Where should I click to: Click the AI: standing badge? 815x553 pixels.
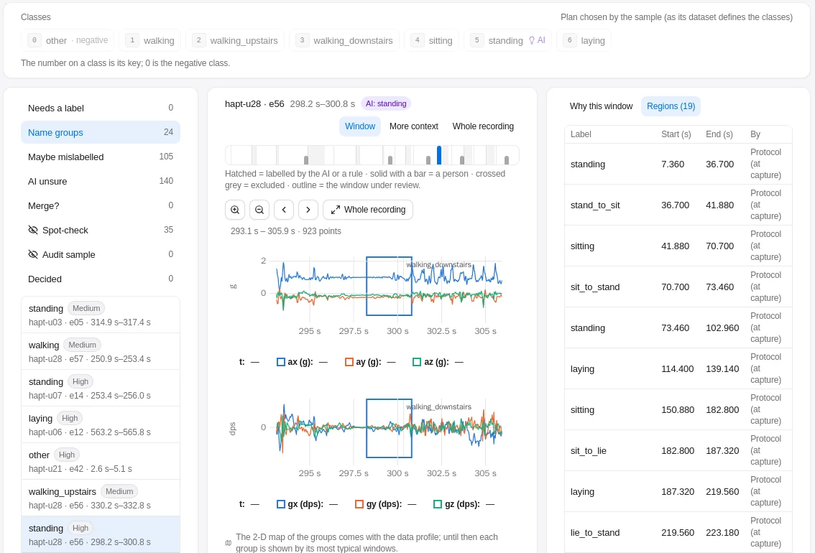coord(386,104)
